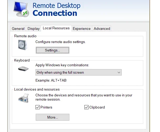160x132 pixels.
Task: Open the Windows key combinations dropdown
Action: pos(79,72)
